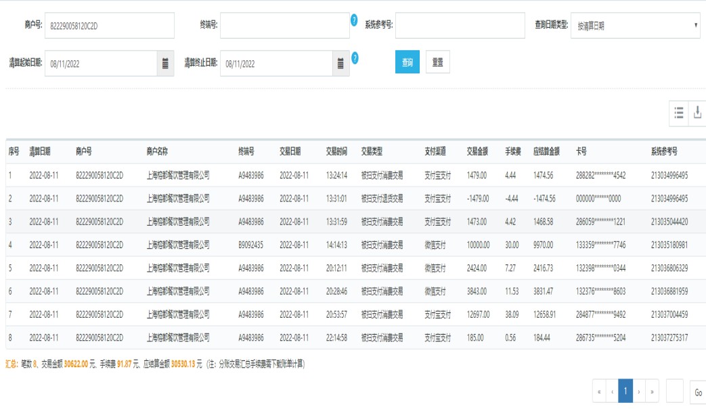Click the 重置 reset button

(x=438, y=62)
